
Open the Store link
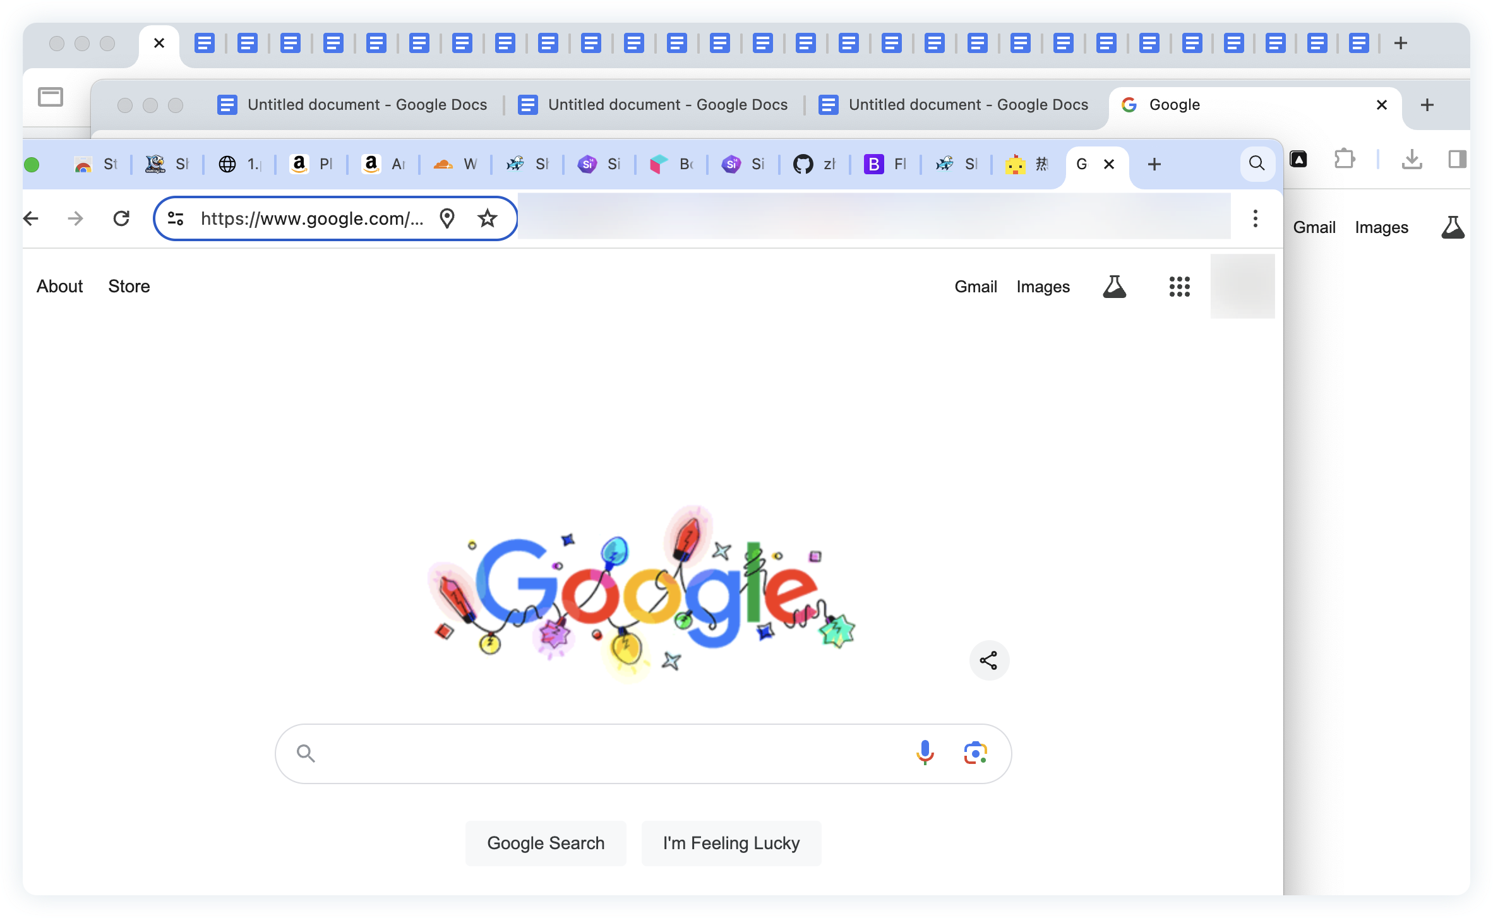coord(129,286)
